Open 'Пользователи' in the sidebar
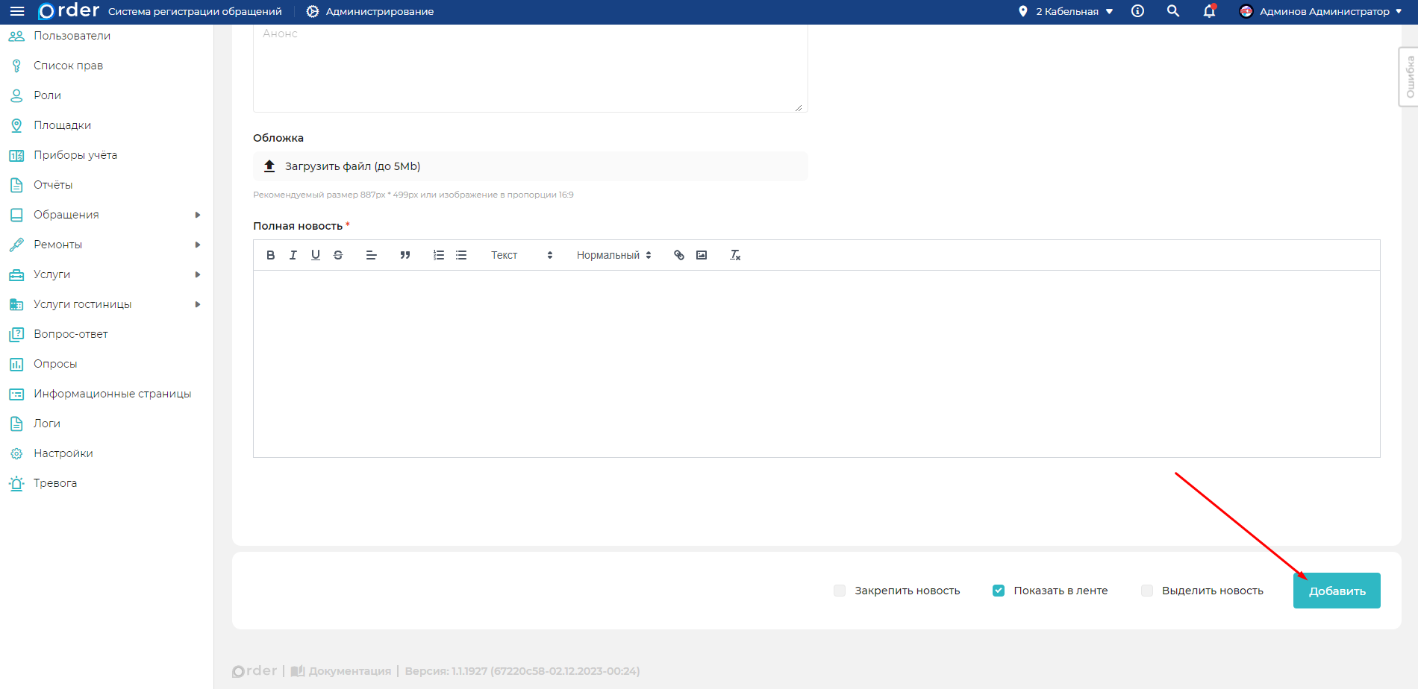The height and width of the screenshot is (689, 1418). click(72, 36)
